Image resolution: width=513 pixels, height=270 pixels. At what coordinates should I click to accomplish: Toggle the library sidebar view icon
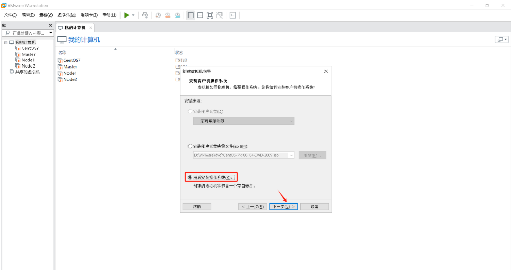191,15
